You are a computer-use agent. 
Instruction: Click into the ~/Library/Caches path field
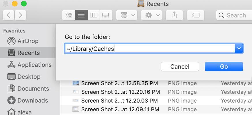tap(150, 48)
